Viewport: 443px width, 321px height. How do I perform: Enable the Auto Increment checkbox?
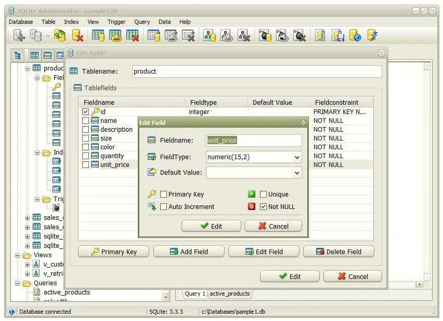pyautogui.click(x=163, y=206)
